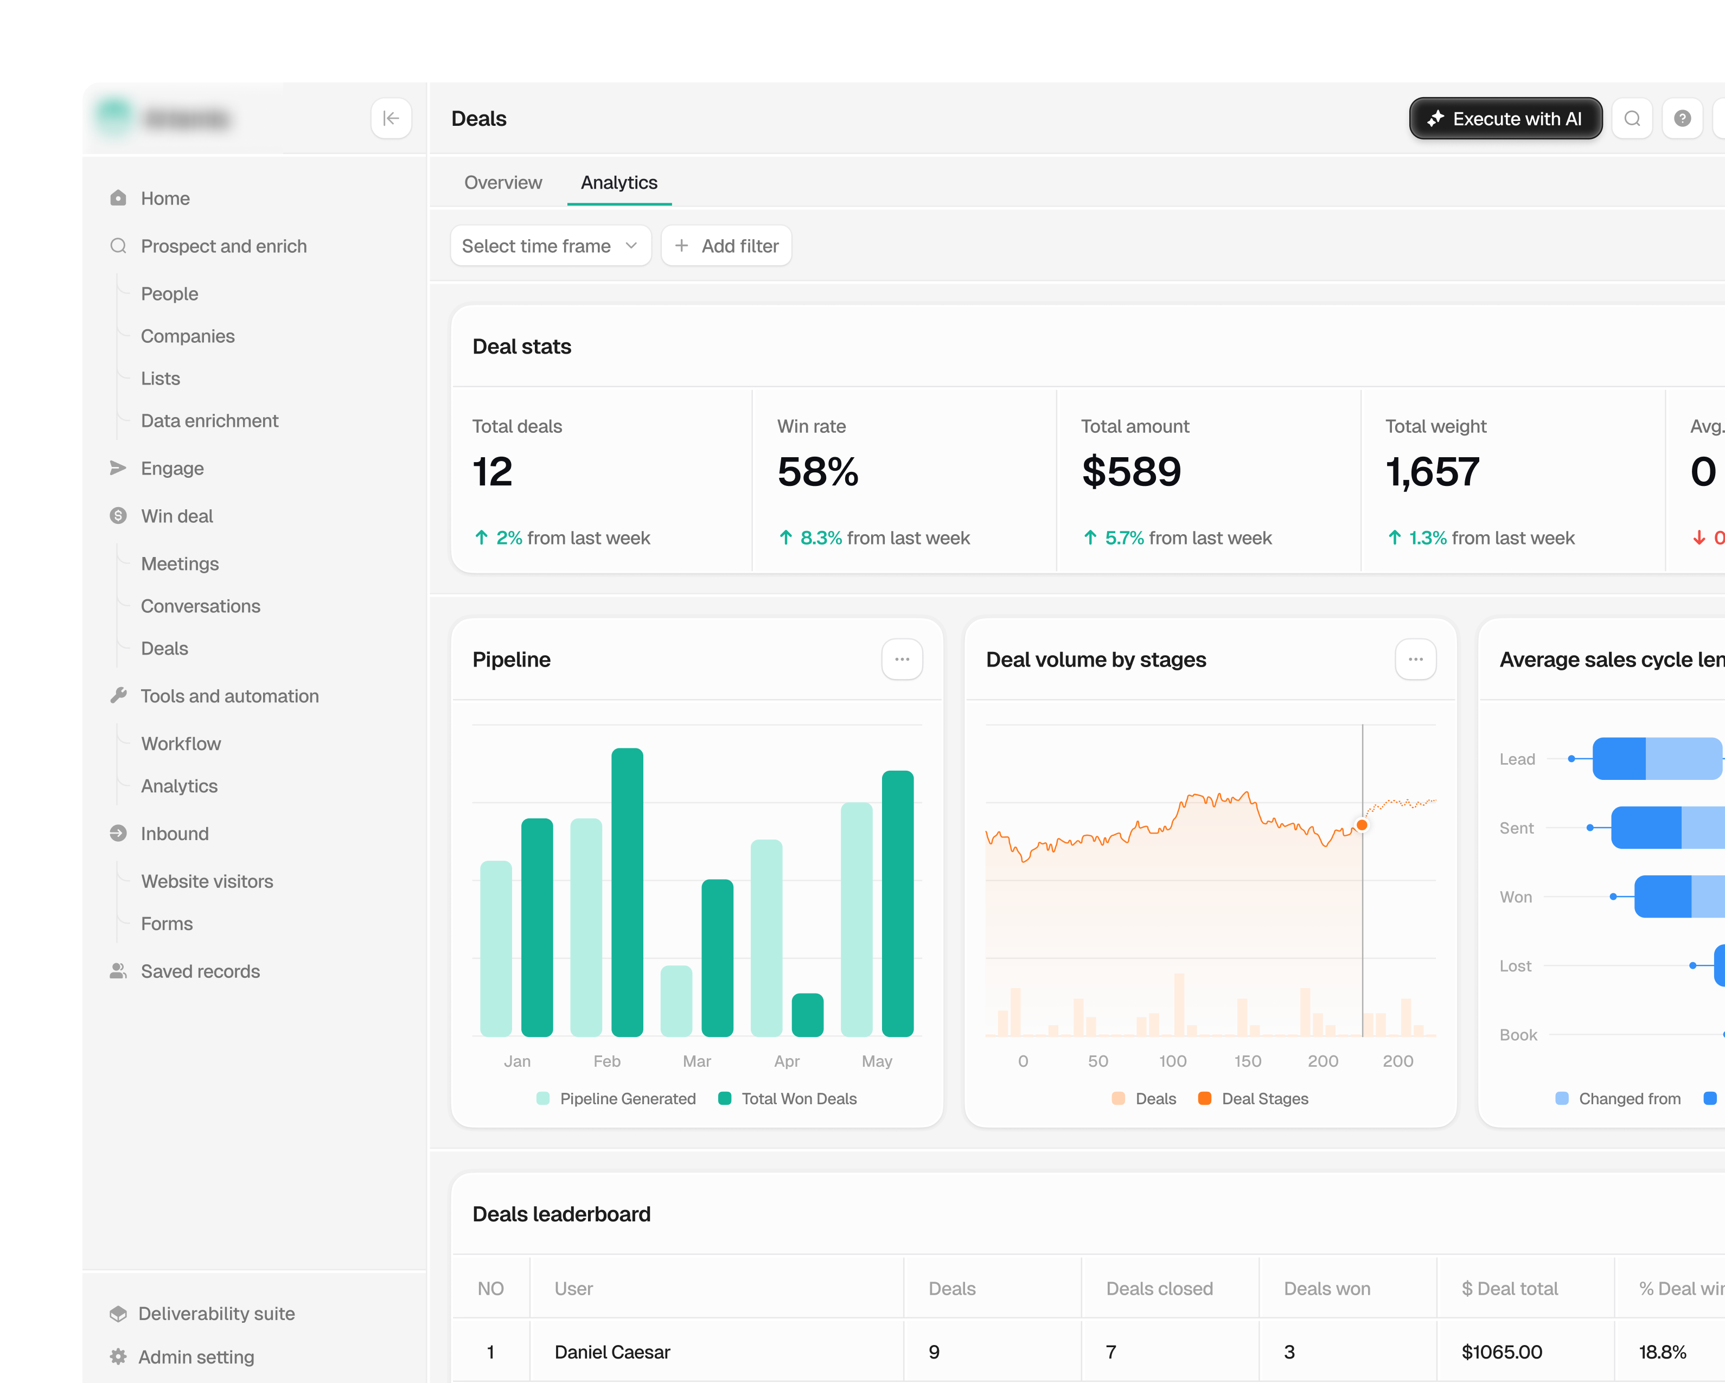Click the Admin setting gear icon

(118, 1356)
